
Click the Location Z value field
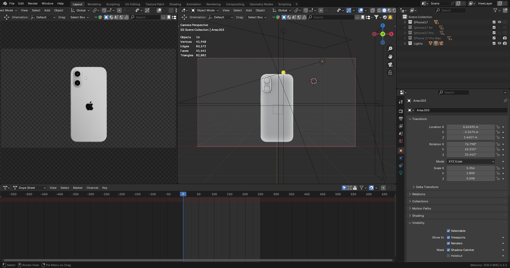pyautogui.click(x=470, y=137)
